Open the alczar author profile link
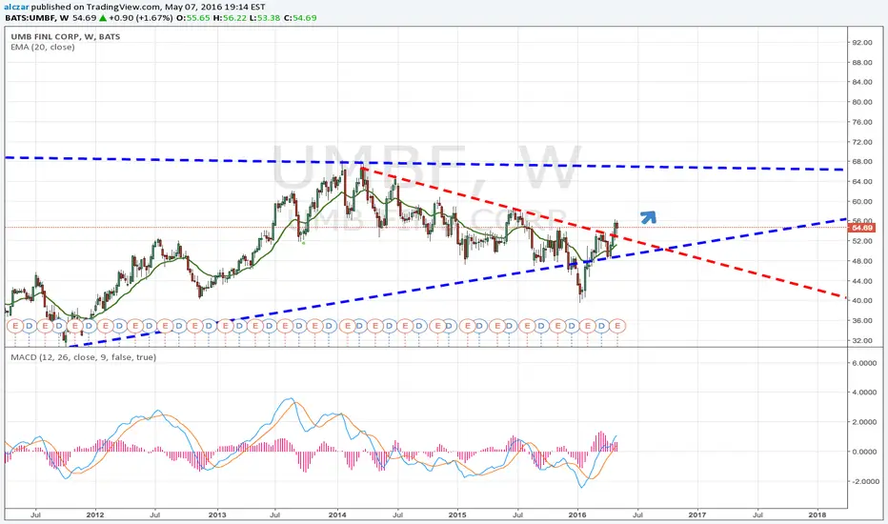888x524 pixels. click(16, 8)
